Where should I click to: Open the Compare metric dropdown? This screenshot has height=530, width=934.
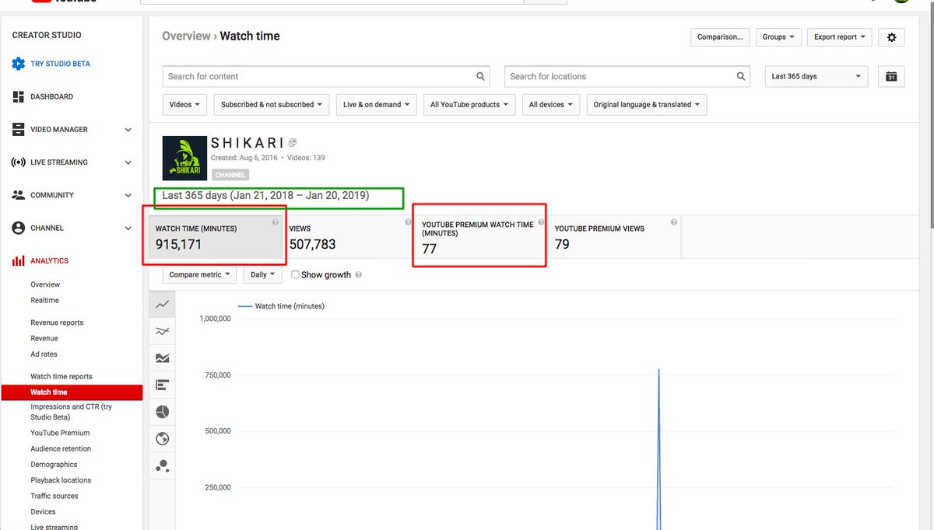(200, 274)
